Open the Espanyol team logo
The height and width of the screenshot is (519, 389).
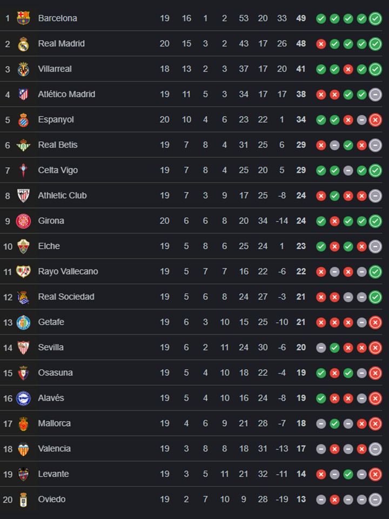point(23,120)
